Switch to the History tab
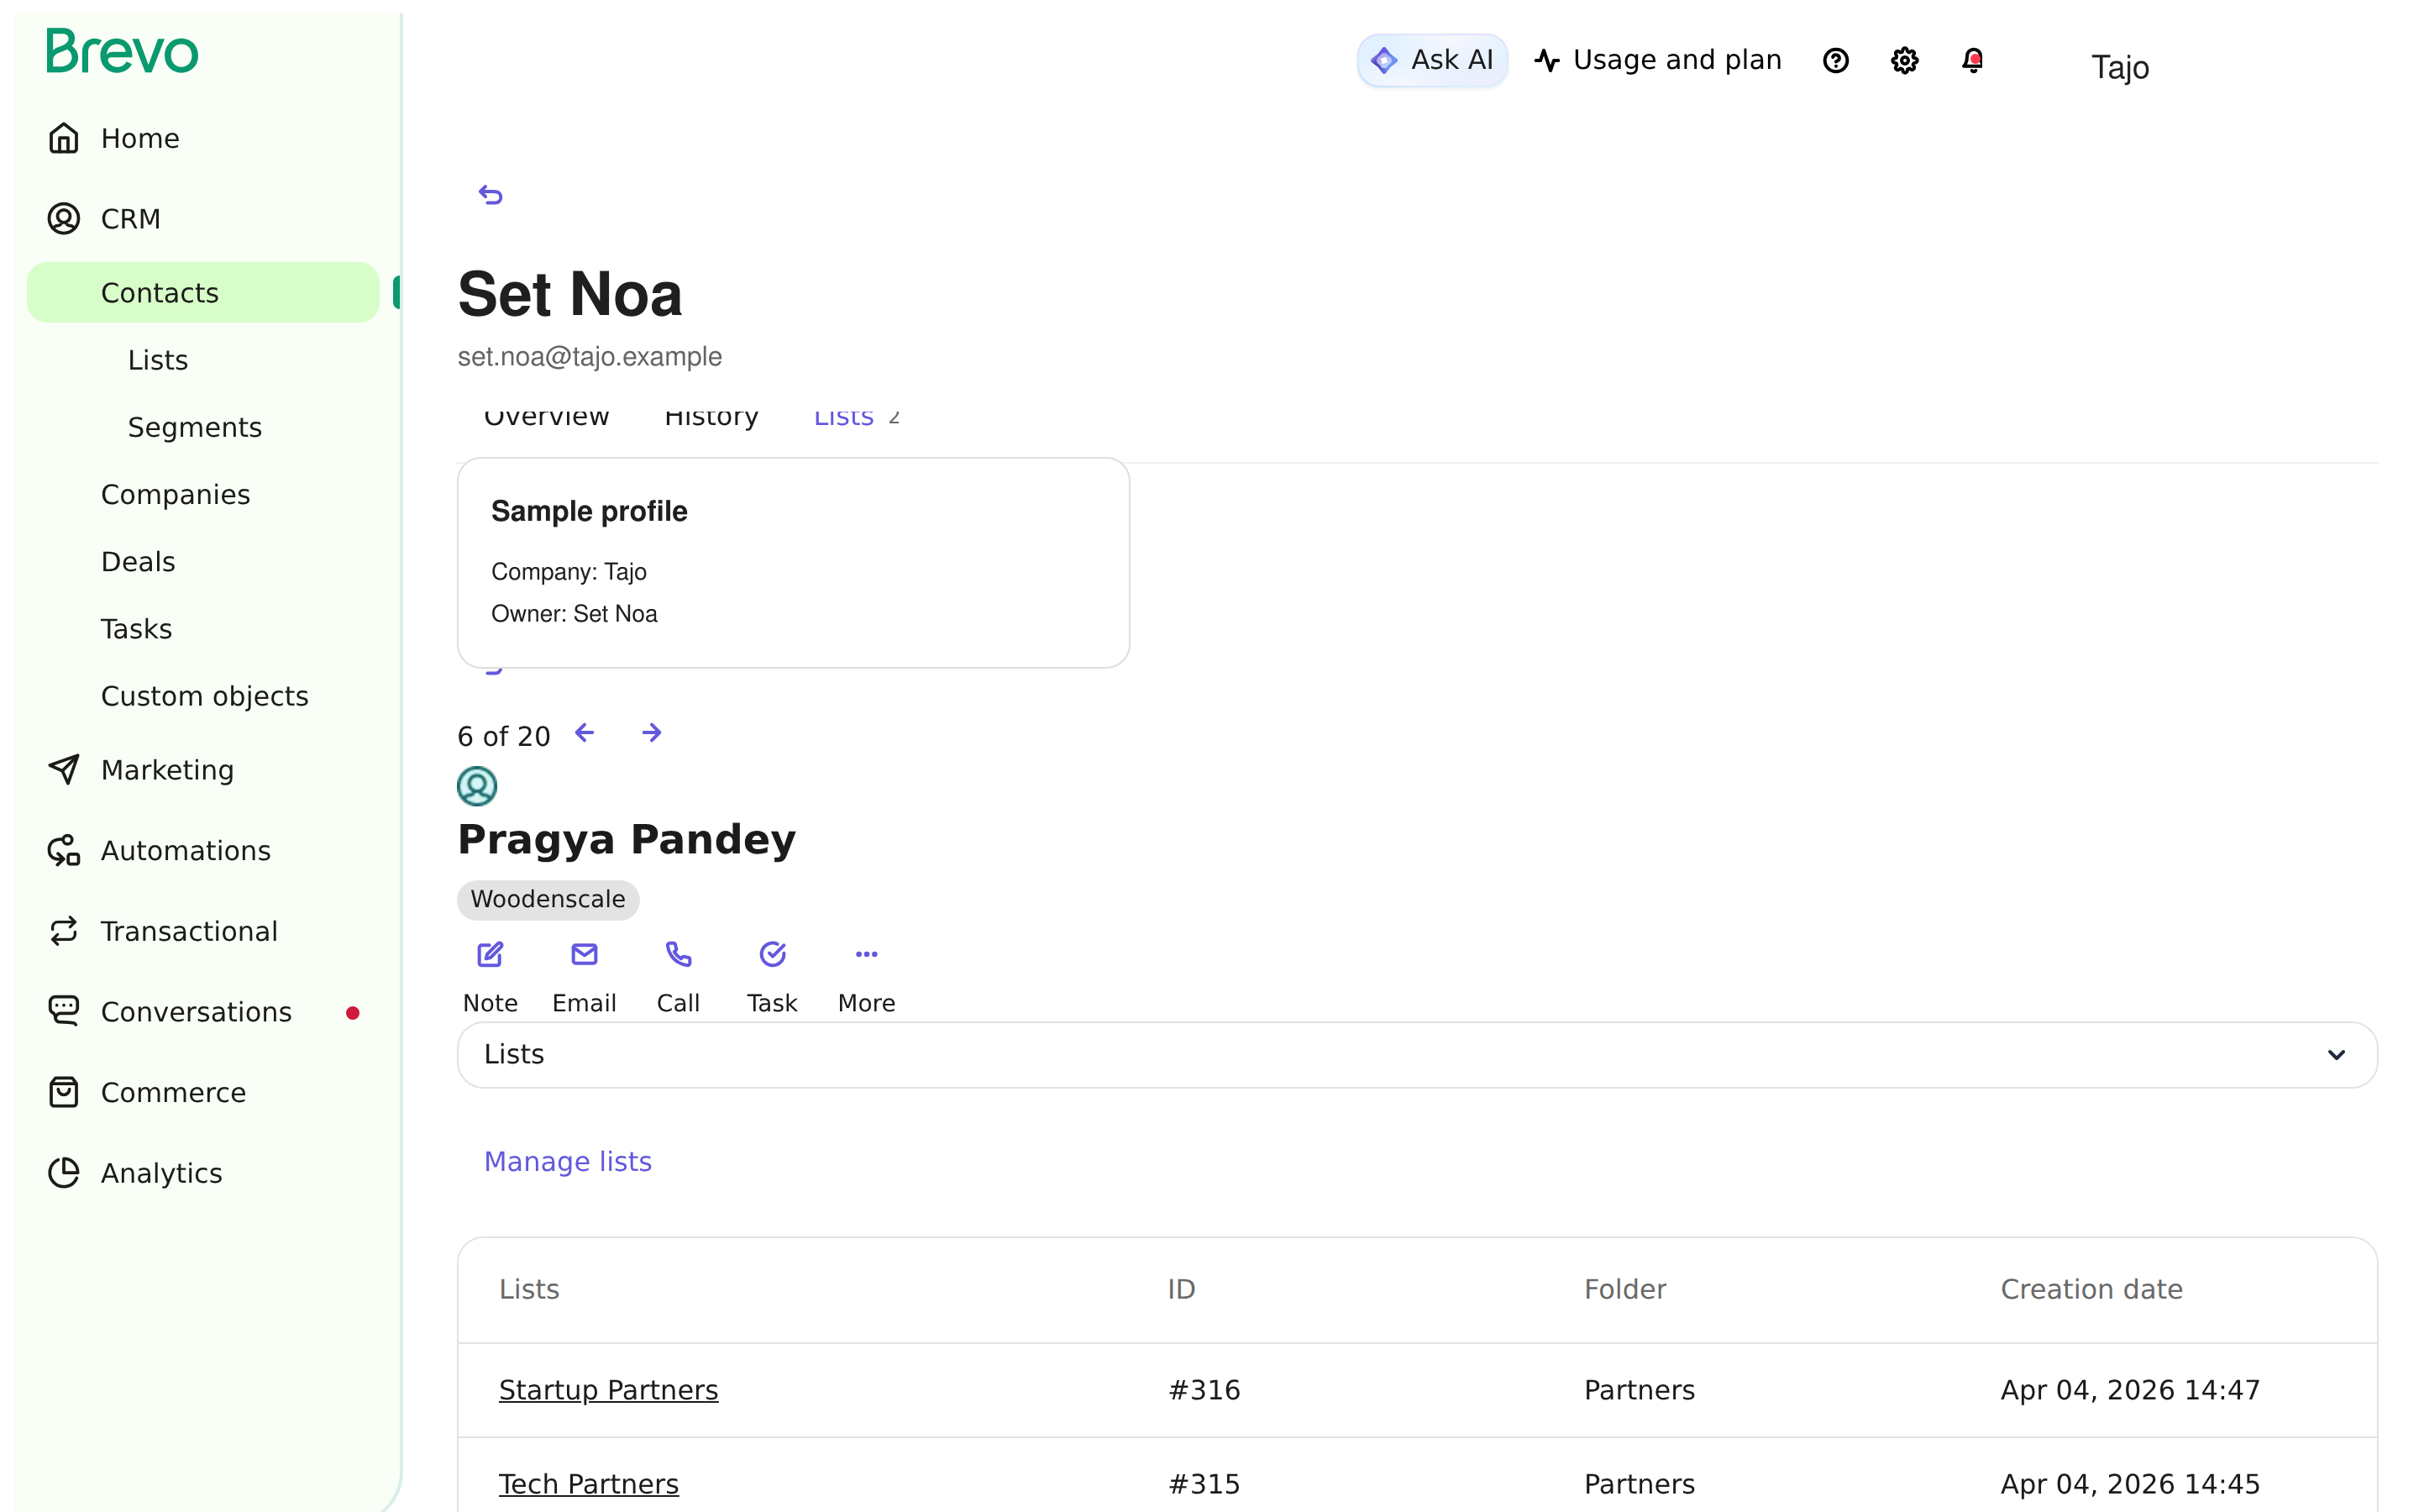The height and width of the screenshot is (1512, 2419). coord(711,417)
